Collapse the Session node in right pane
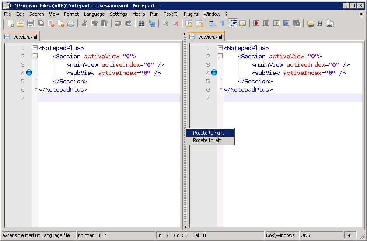 220,57
